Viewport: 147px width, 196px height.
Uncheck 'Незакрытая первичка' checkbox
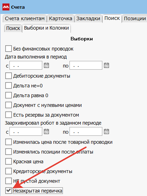point(8,191)
